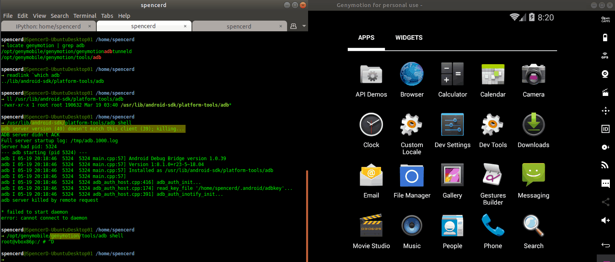Open the Genymotion disk I/O widget

[605, 147]
